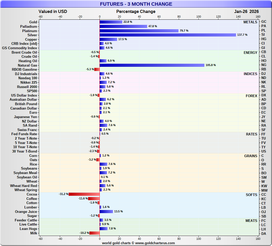Click the Canadian Dollar label
Image resolution: width=272 pixels, height=246 pixels.
point(24,108)
